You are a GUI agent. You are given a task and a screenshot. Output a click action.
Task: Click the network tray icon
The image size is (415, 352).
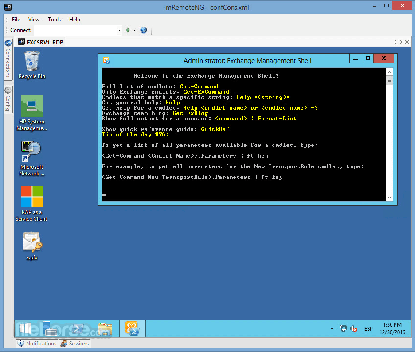tap(343, 328)
